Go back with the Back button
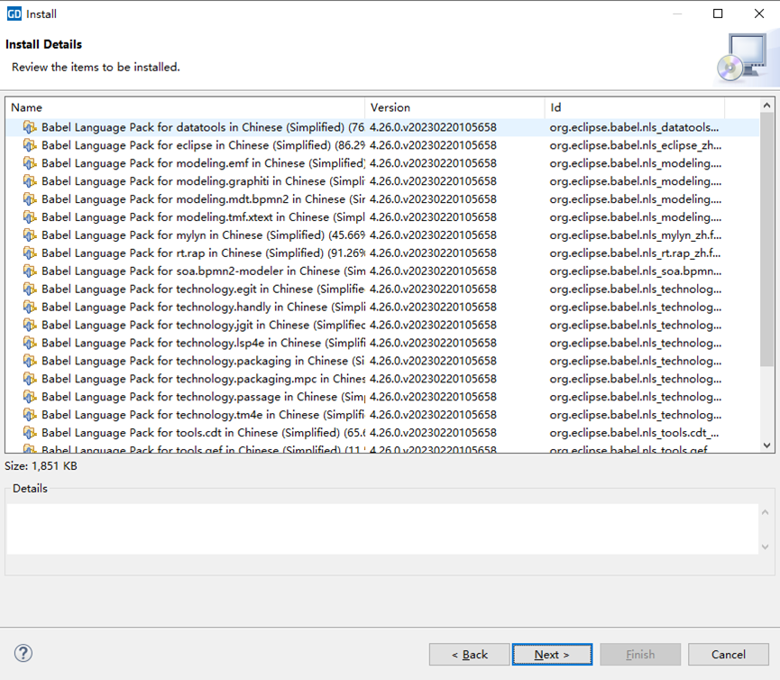The image size is (780, 680). [469, 655]
